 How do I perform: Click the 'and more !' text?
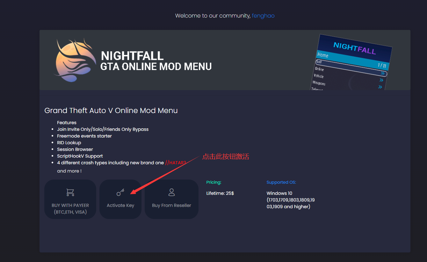pyautogui.click(x=69, y=171)
